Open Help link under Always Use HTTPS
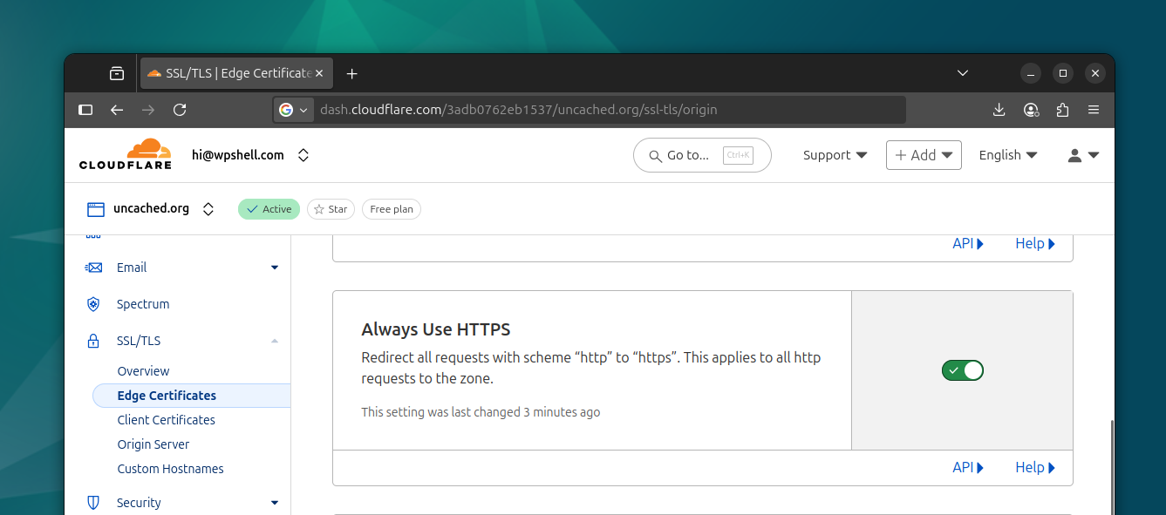The image size is (1166, 515). coord(1035,468)
